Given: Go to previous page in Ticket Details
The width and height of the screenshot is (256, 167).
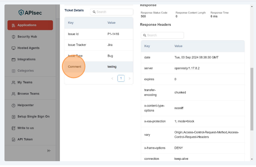Looking at the screenshot, I should [x=112, y=78].
